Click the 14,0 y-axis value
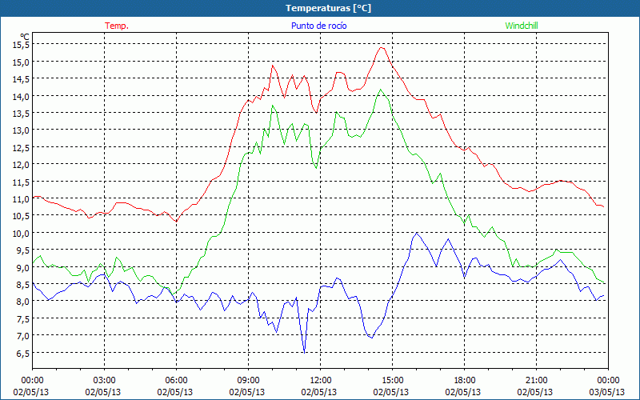 tap(22, 96)
